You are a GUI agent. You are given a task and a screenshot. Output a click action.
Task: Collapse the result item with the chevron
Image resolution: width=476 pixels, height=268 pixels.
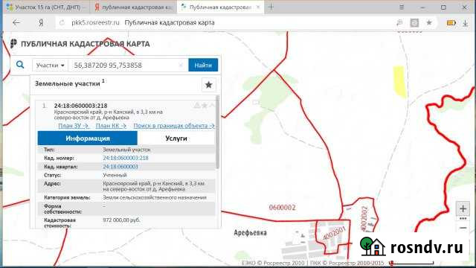click(x=212, y=106)
